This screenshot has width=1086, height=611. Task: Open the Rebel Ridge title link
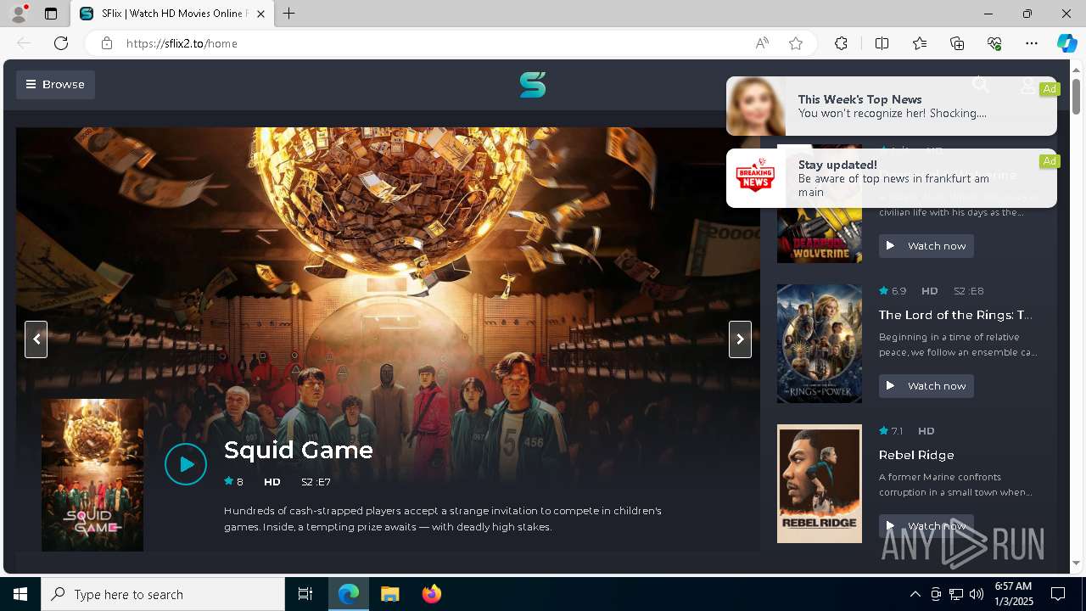tap(916, 455)
